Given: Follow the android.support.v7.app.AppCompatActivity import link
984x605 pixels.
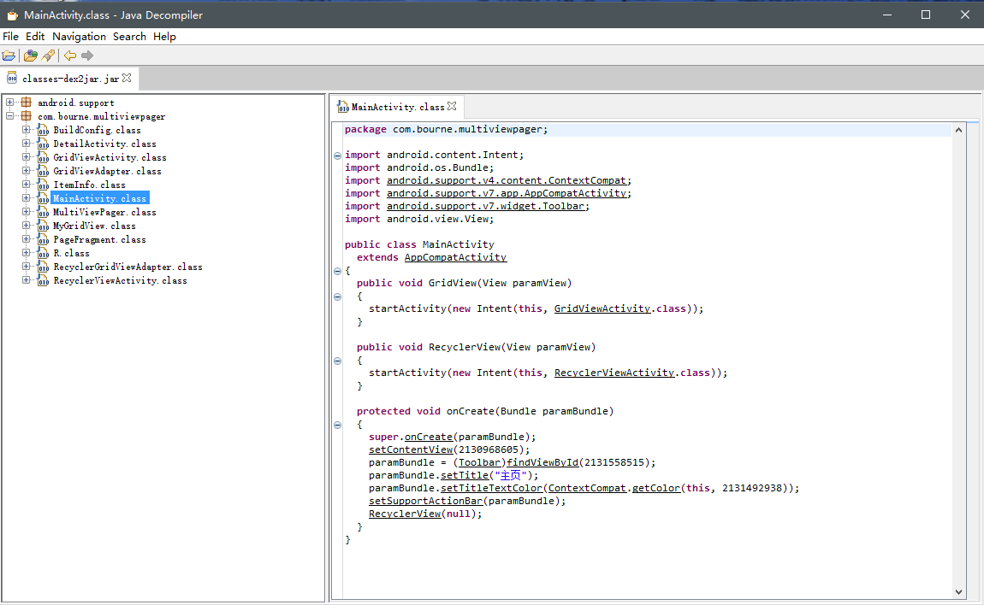Looking at the screenshot, I should click(x=507, y=193).
